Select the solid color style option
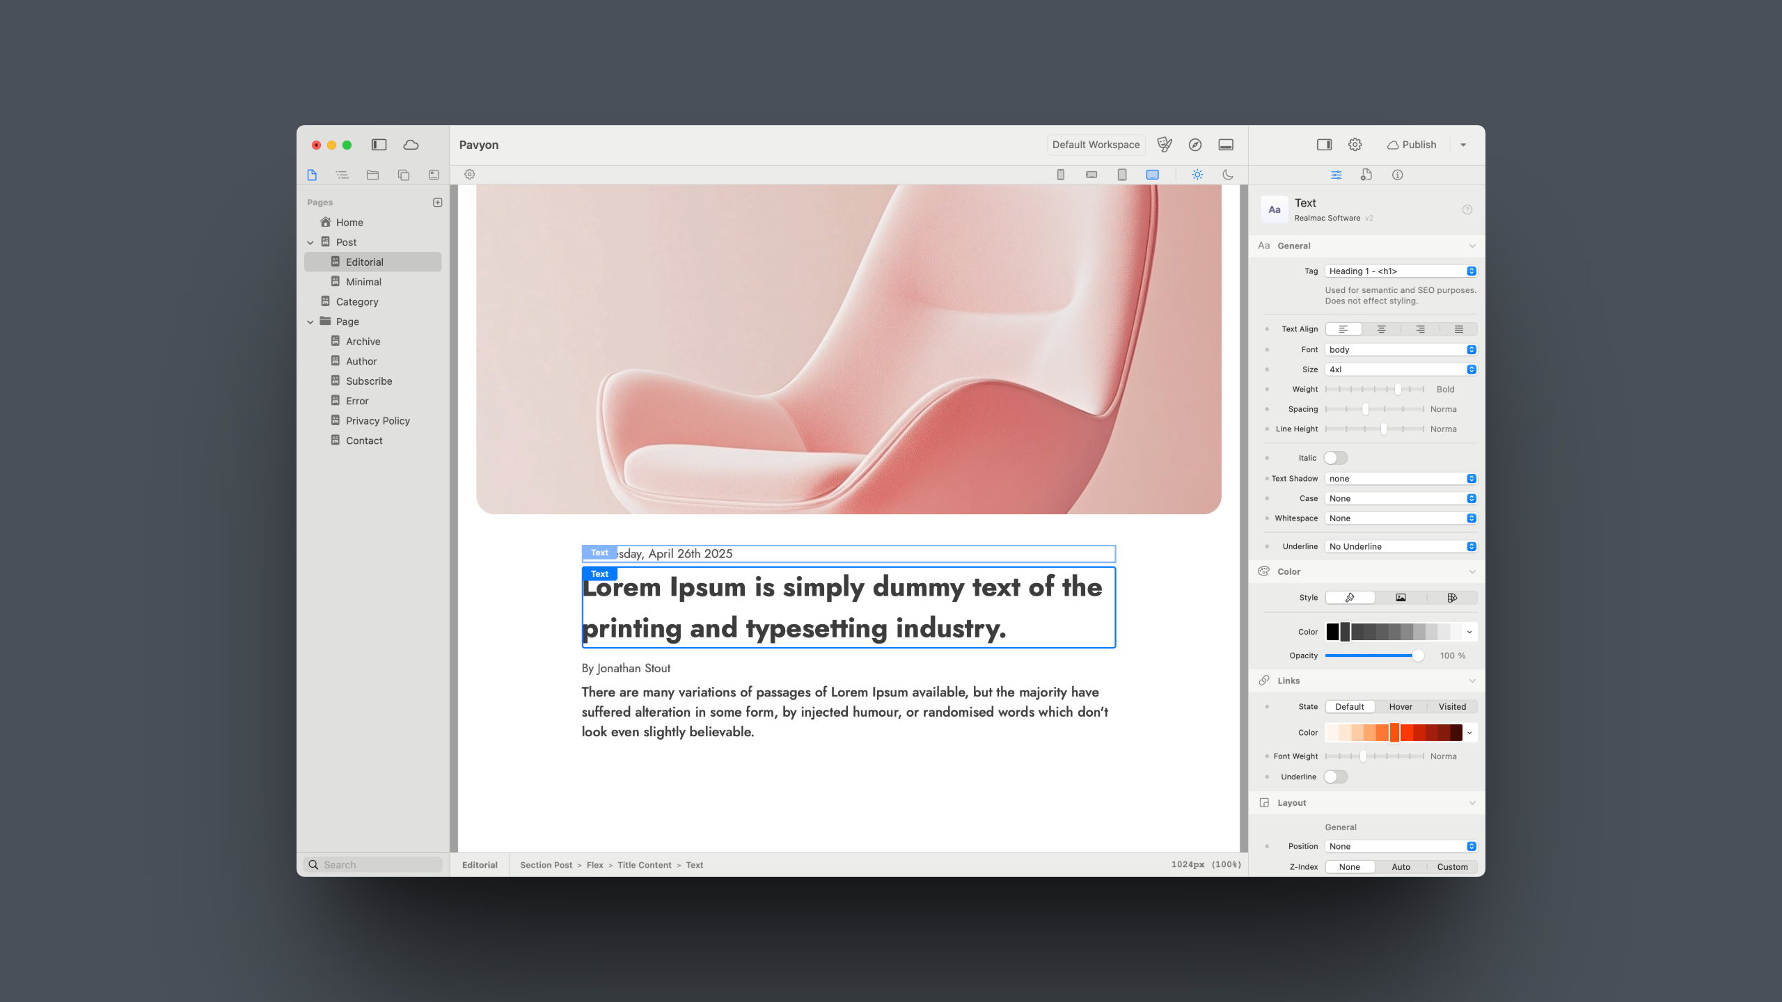The height and width of the screenshot is (1002, 1782). pos(1350,598)
